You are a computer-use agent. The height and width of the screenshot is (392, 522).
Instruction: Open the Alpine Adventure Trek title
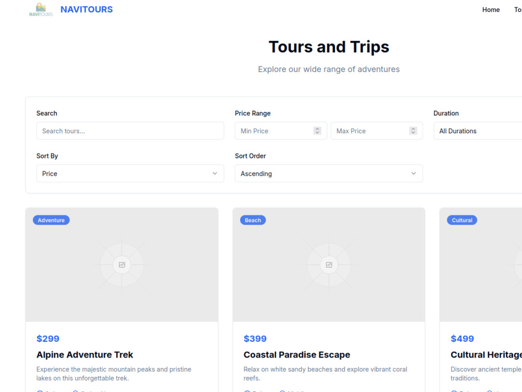pyautogui.click(x=85, y=355)
